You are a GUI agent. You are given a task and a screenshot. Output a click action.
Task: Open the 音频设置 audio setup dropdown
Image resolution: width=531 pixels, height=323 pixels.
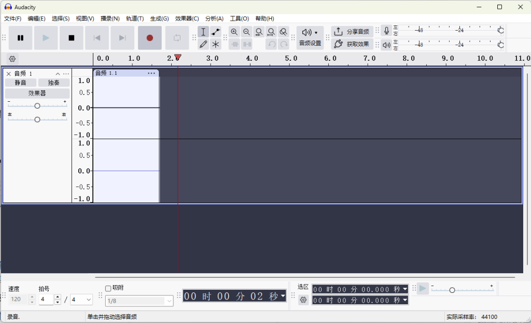(310, 37)
